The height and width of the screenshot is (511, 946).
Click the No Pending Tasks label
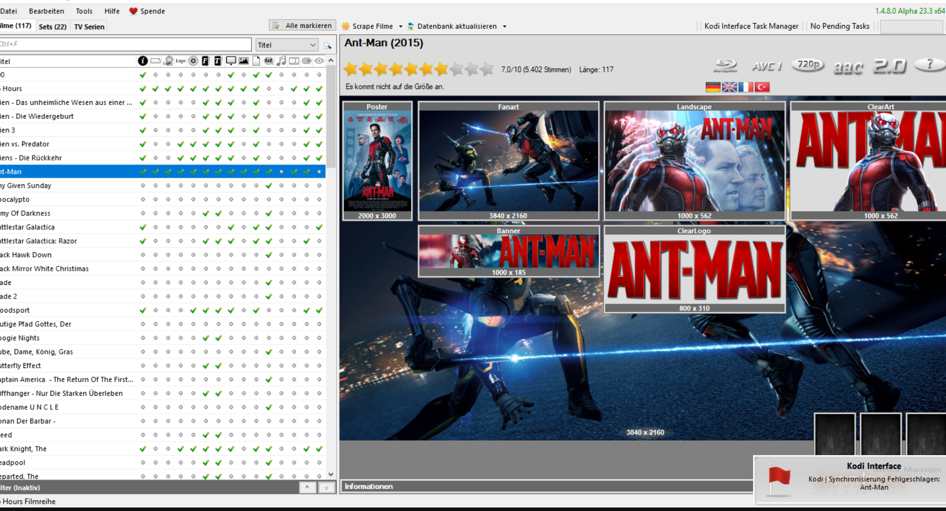(840, 26)
